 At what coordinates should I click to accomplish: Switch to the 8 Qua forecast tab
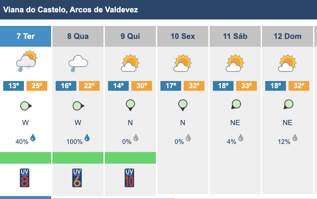(78, 36)
